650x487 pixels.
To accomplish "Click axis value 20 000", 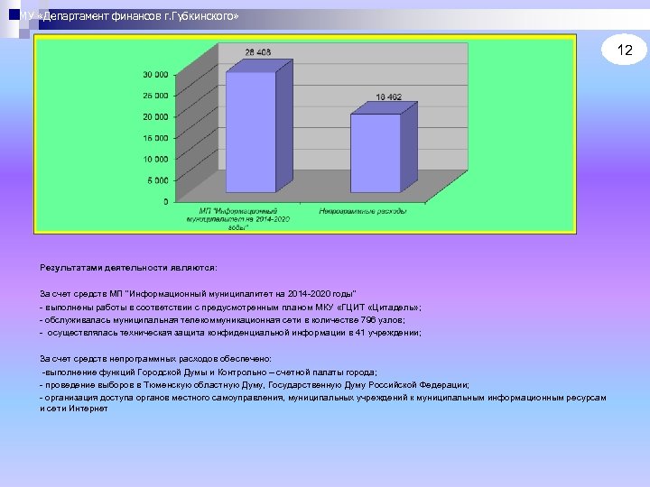I will (x=156, y=116).
